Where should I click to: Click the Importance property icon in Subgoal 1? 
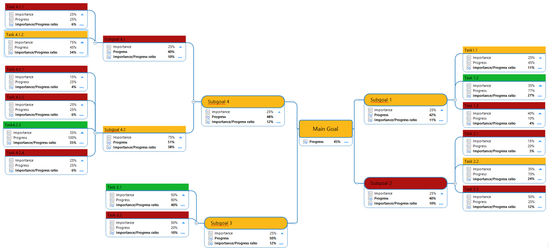point(370,110)
